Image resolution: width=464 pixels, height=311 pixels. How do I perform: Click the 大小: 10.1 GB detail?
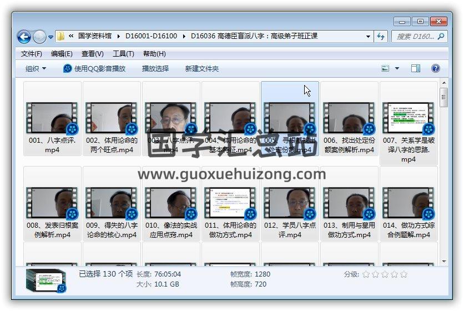coord(158,284)
